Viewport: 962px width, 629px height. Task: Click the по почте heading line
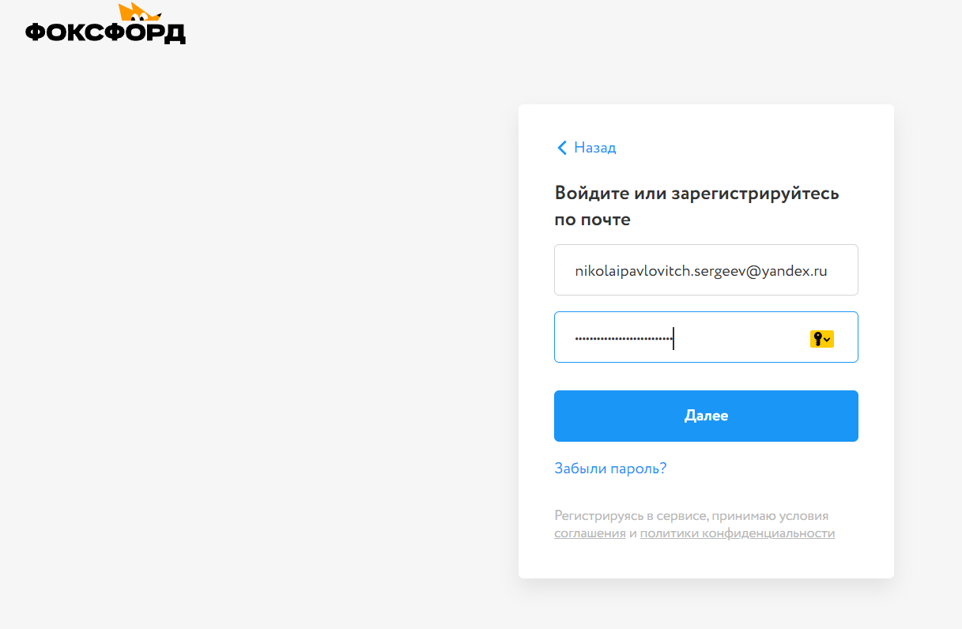click(592, 220)
